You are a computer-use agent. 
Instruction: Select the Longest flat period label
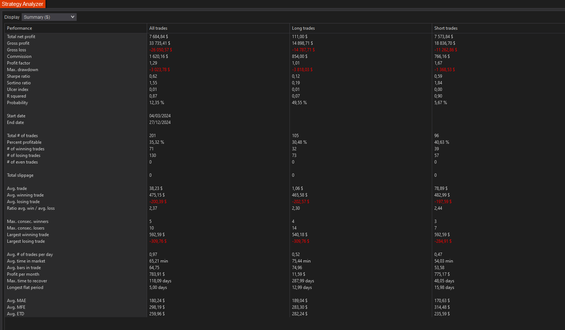(x=25, y=287)
